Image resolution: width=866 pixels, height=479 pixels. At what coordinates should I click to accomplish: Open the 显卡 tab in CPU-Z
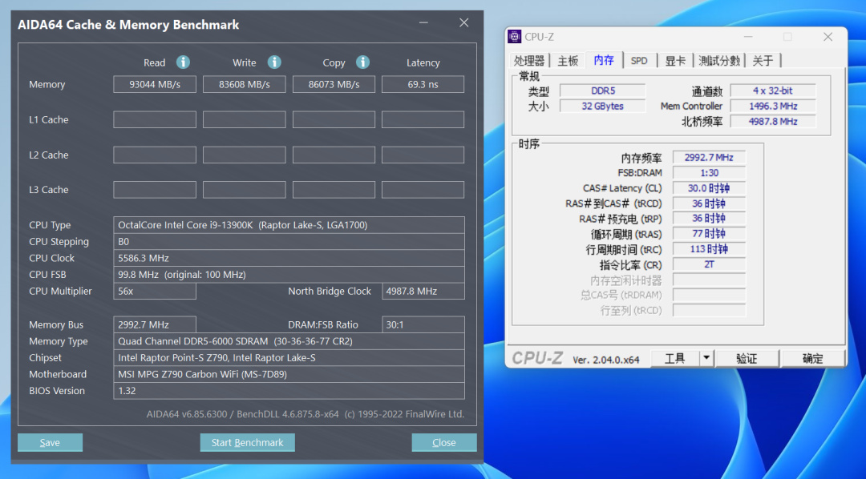coord(675,61)
